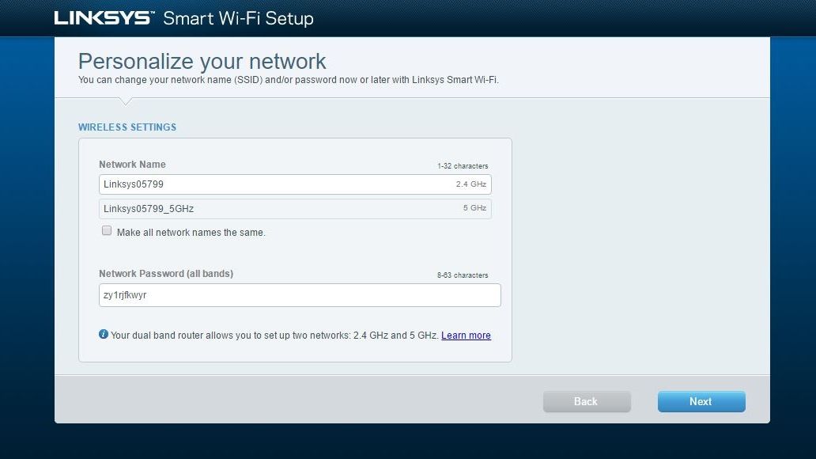Click the 'Personalize your network' heading
This screenshot has height=459, width=816.
tap(202, 62)
